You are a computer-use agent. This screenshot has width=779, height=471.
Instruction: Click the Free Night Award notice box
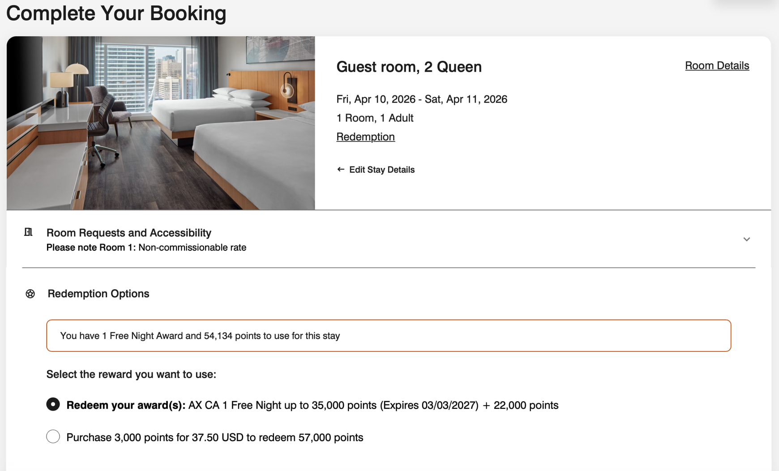click(x=389, y=335)
